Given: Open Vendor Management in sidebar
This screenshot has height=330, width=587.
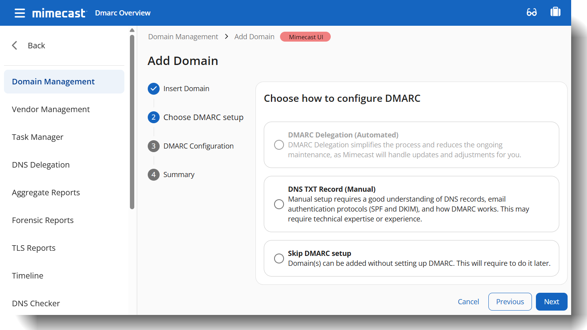Looking at the screenshot, I should pyautogui.click(x=51, y=109).
